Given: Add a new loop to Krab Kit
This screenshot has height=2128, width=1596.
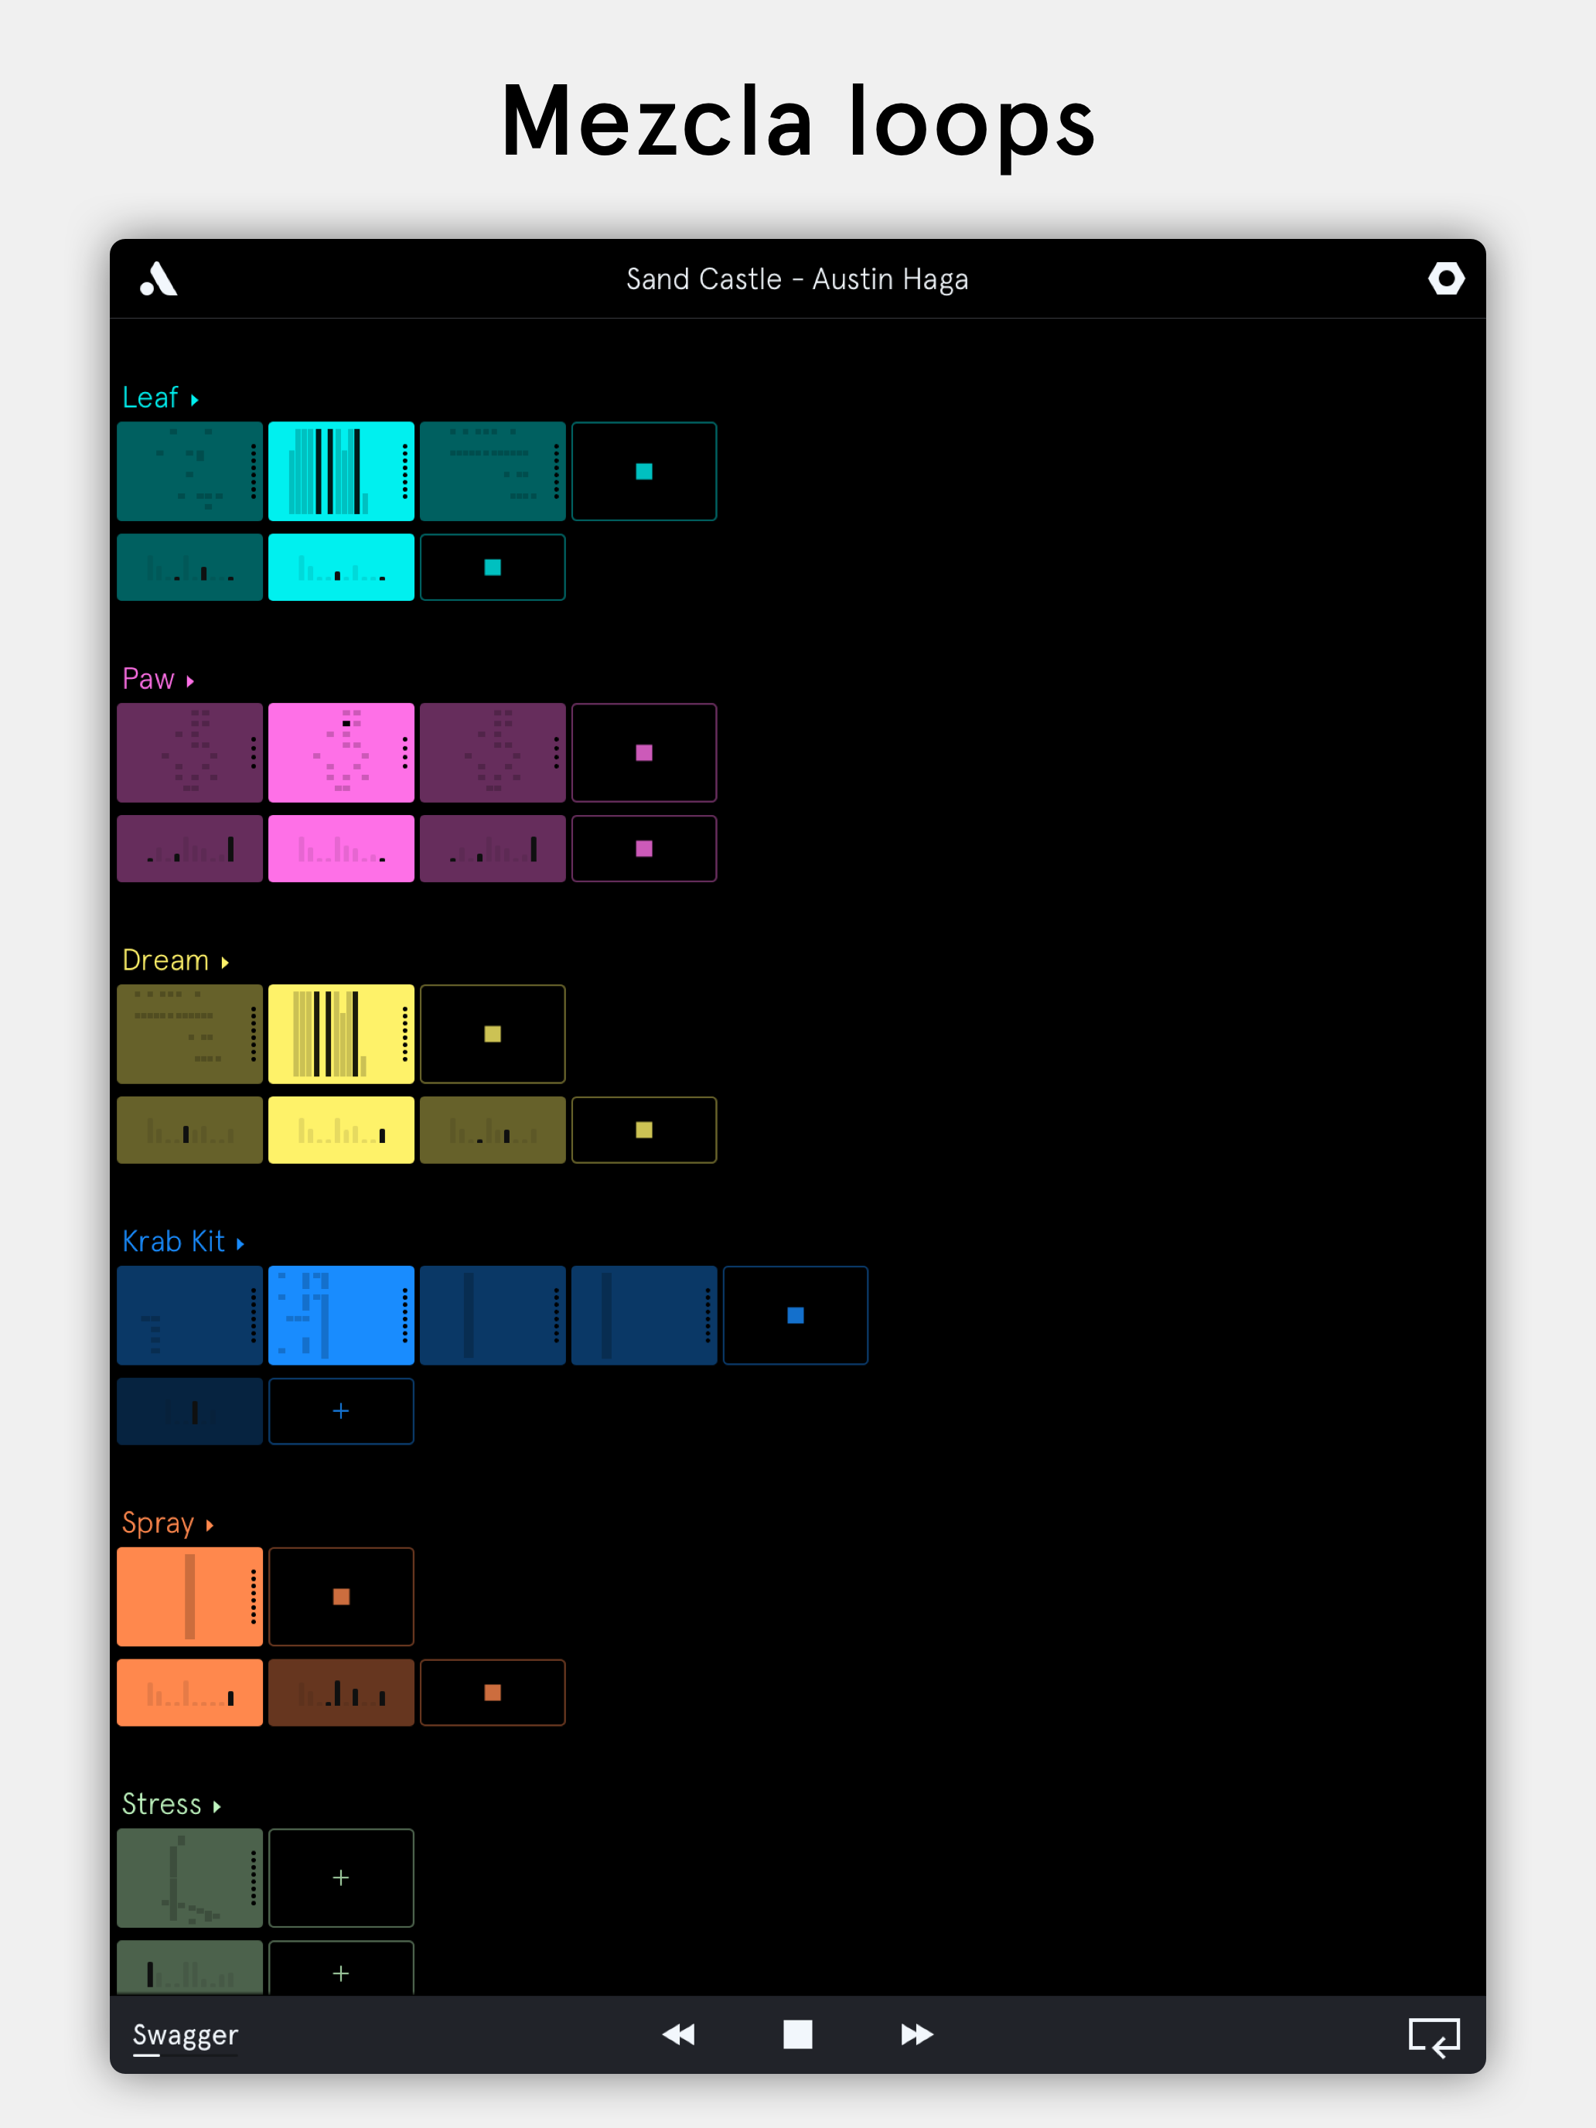Looking at the screenshot, I should (x=340, y=1410).
